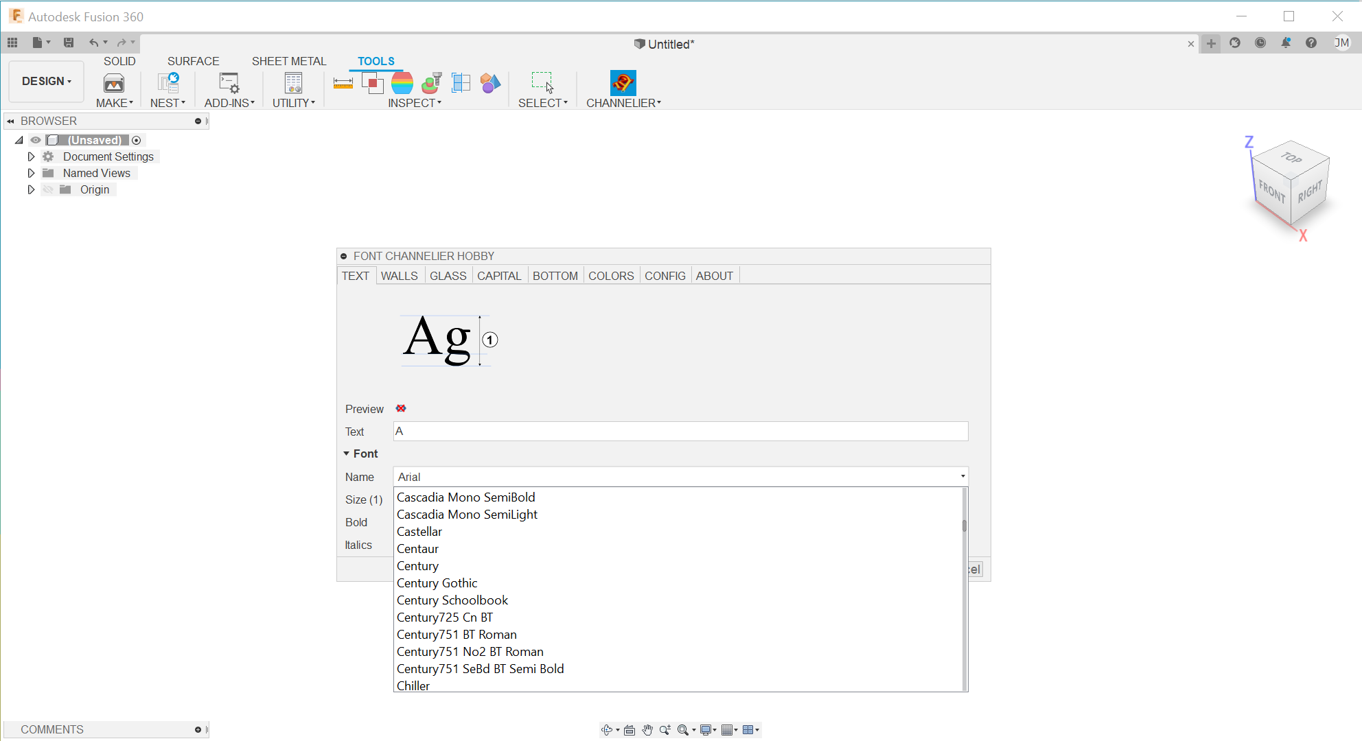Open the notifications bell icon
Viewport: 1362px width, 741px height.
(x=1285, y=43)
